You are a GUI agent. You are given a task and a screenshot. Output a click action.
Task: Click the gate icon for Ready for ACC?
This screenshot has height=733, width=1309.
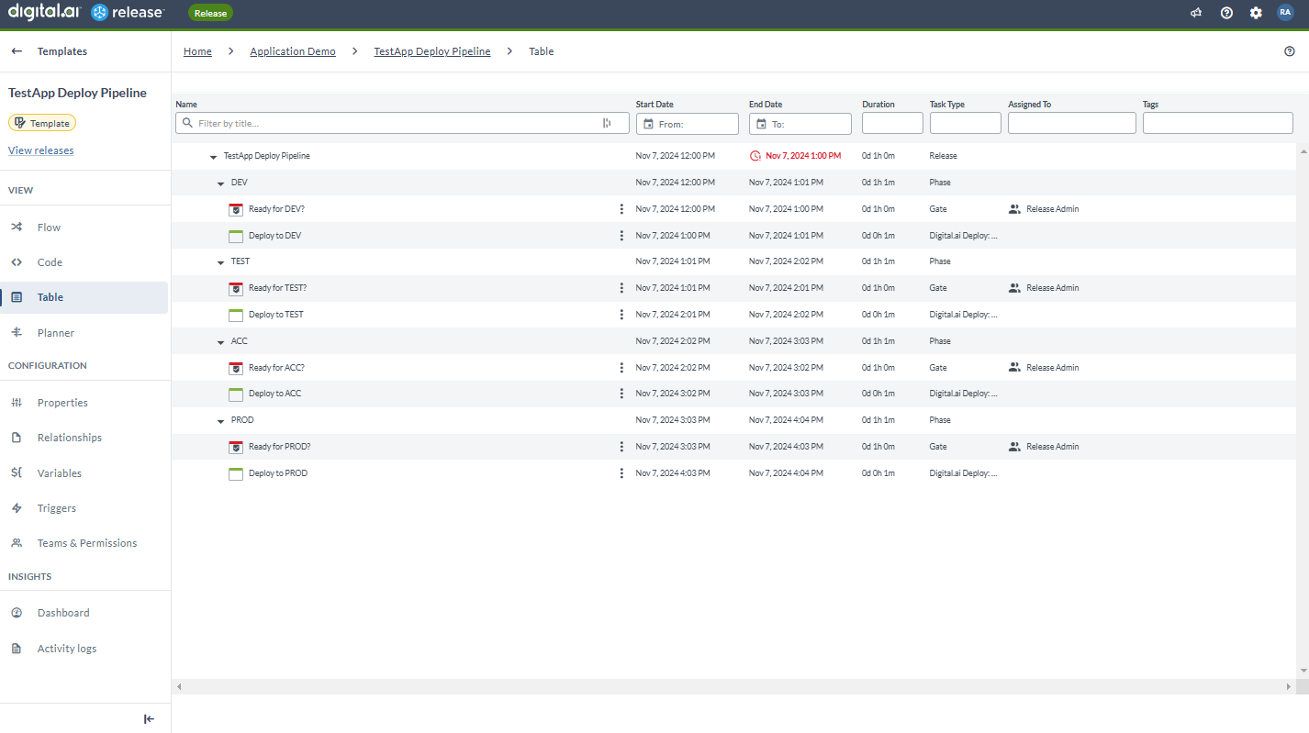pos(236,368)
